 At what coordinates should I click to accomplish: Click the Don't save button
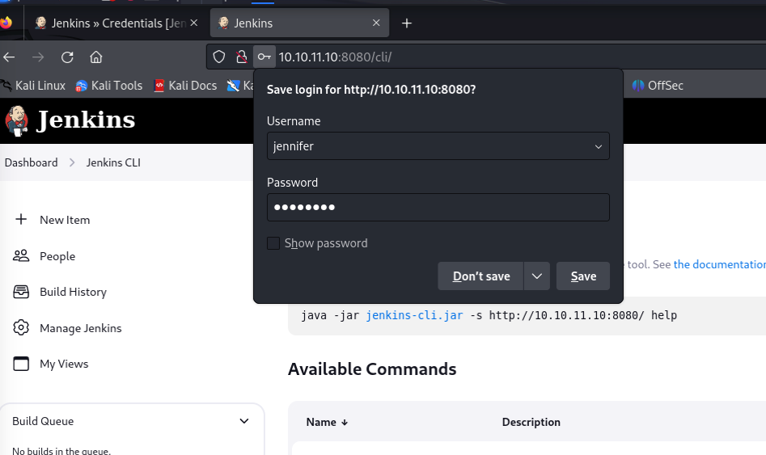pyautogui.click(x=480, y=276)
